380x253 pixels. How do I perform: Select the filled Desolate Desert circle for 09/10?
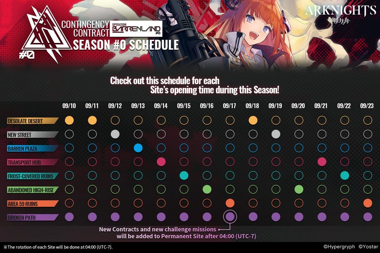coord(69,120)
